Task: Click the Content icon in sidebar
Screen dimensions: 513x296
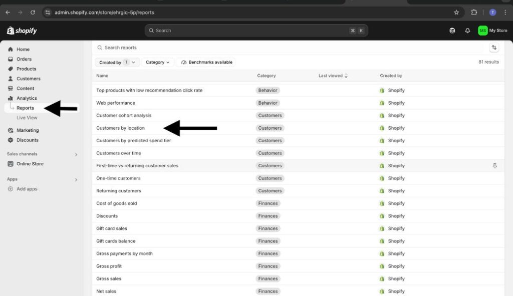Action: point(11,89)
